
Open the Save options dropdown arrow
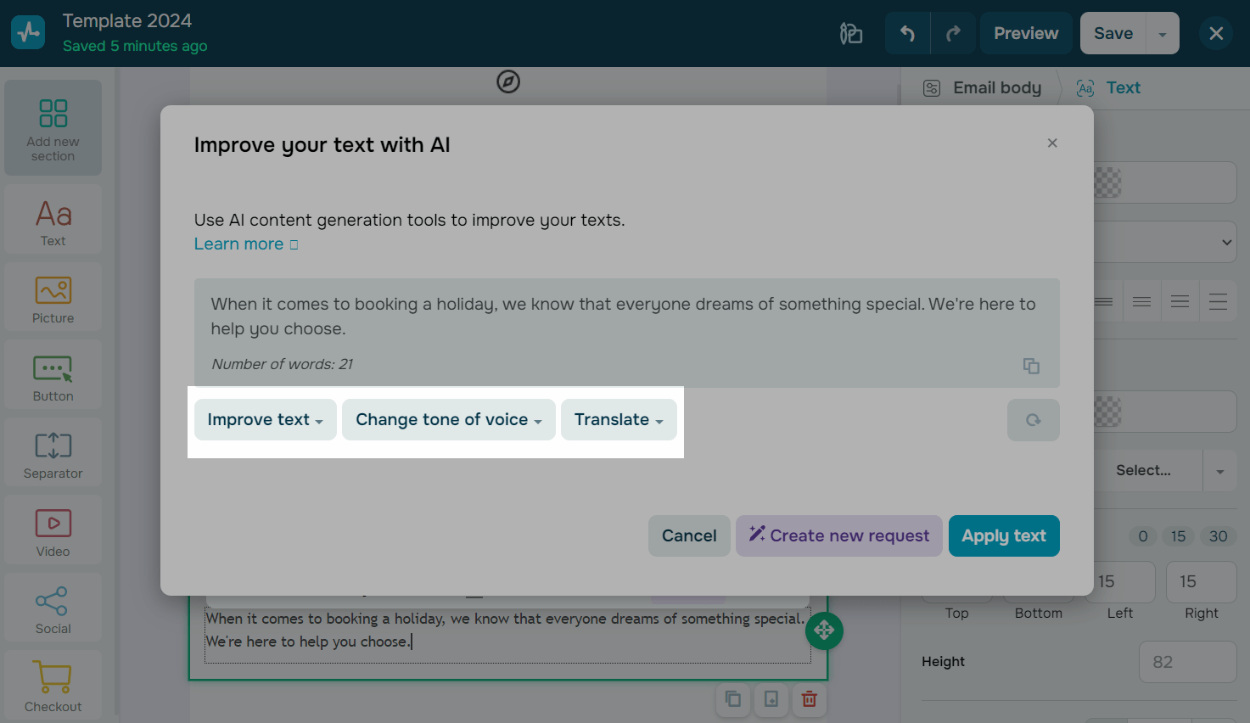coord(1163,34)
